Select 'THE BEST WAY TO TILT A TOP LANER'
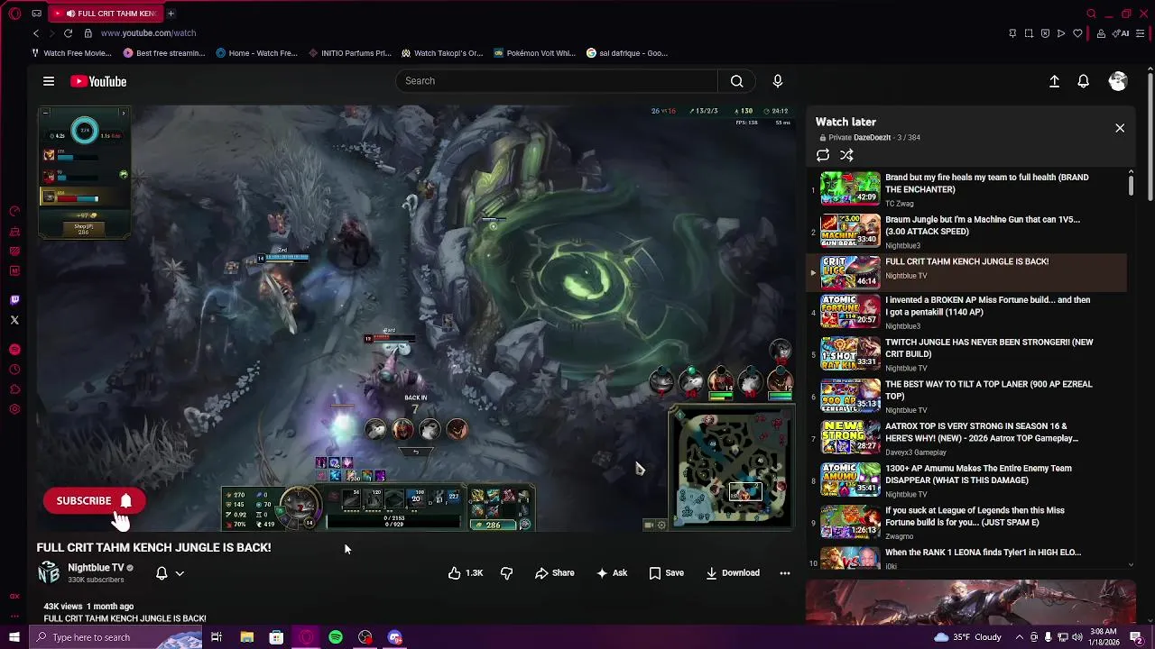The image size is (1155, 649). (x=967, y=397)
